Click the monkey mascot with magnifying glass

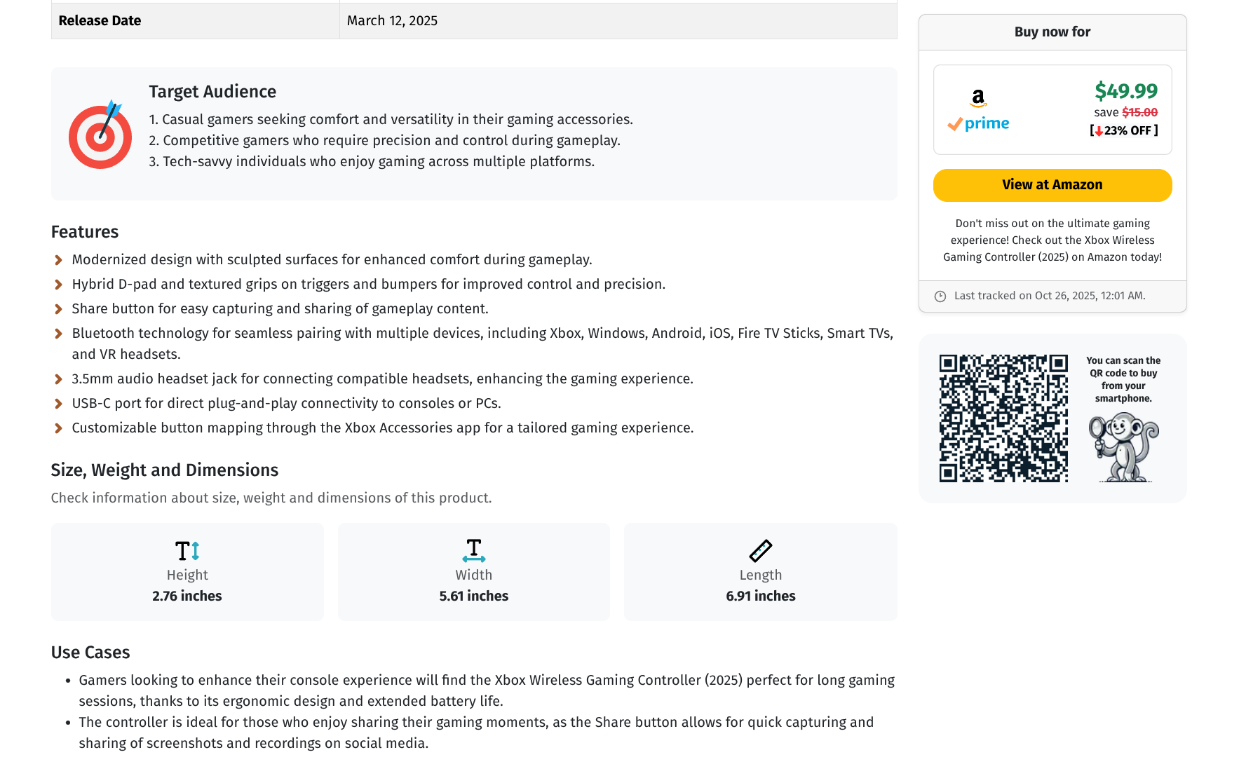(x=1123, y=447)
